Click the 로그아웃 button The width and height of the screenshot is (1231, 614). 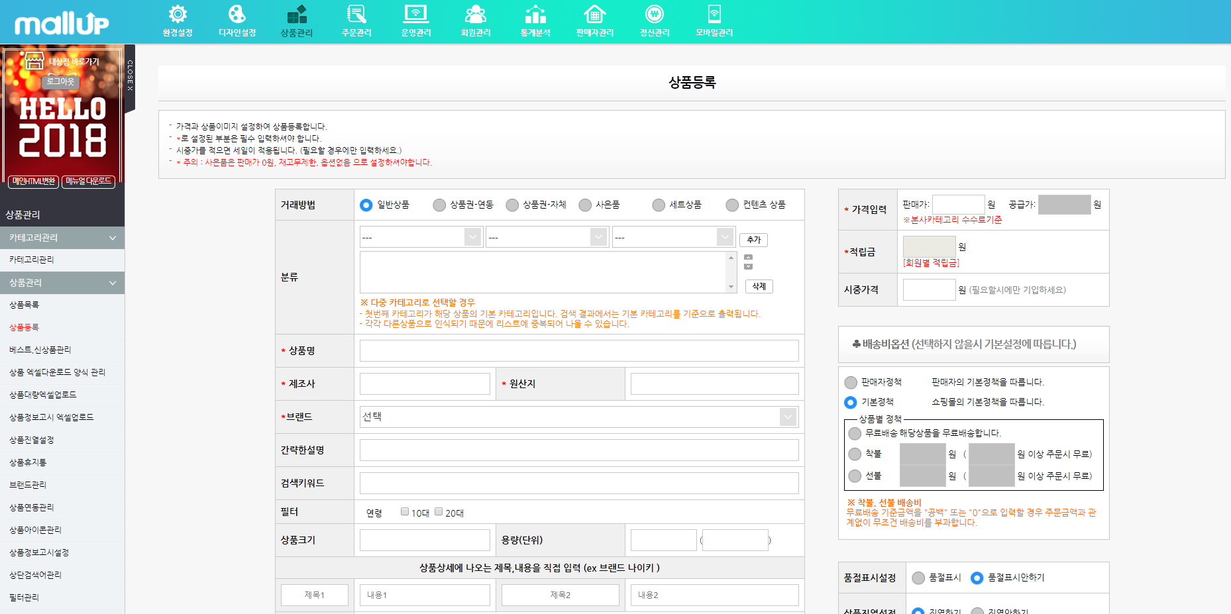tap(60, 81)
